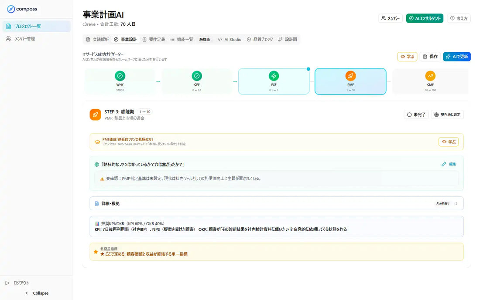480x300 pixels.
Task: Switch to the 会議解析 tab
Action: (97, 40)
